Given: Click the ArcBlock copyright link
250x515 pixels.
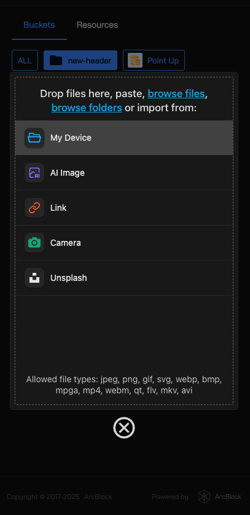Looking at the screenshot, I should pos(98,497).
